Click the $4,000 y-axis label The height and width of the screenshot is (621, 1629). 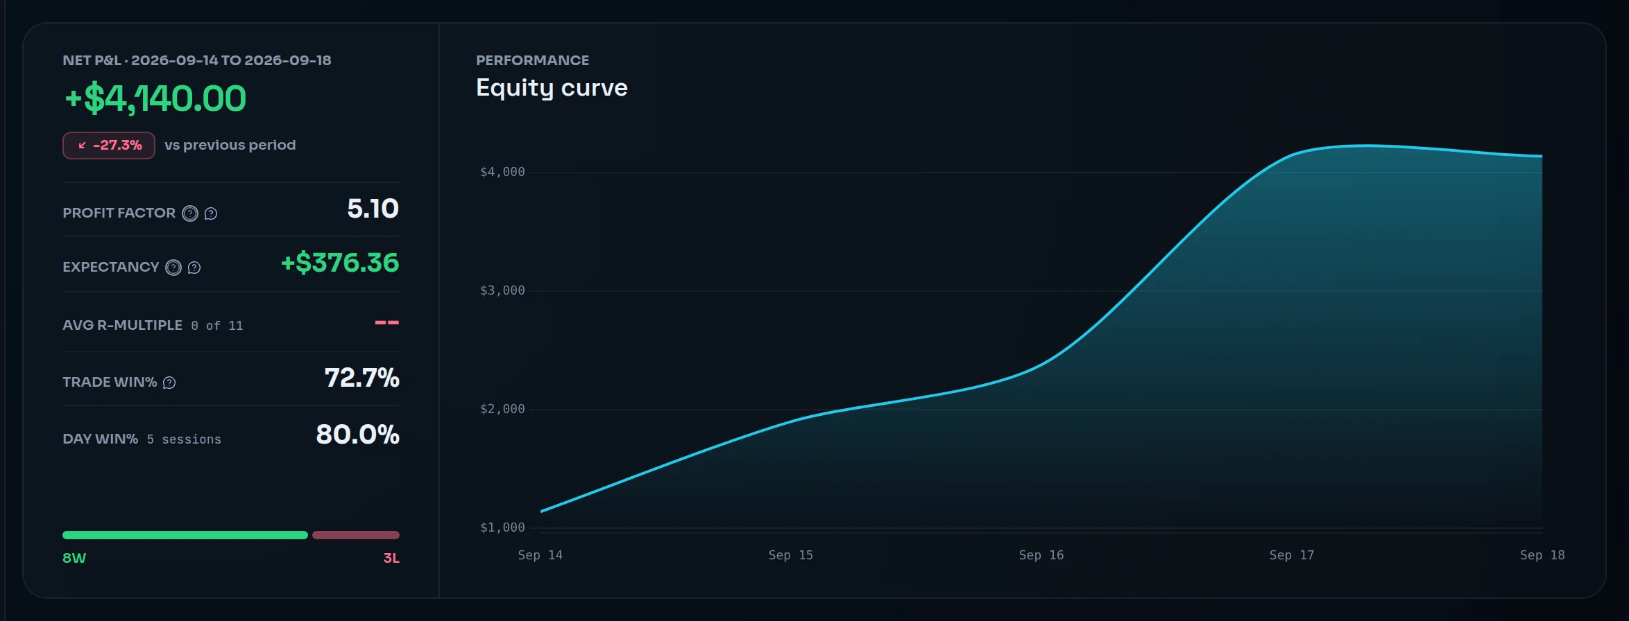click(x=503, y=172)
